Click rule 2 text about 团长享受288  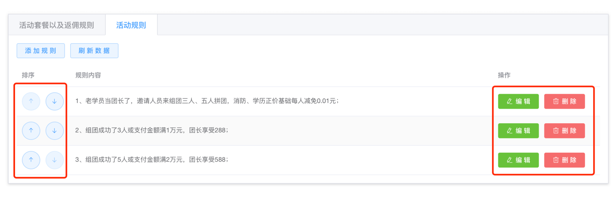(x=151, y=130)
